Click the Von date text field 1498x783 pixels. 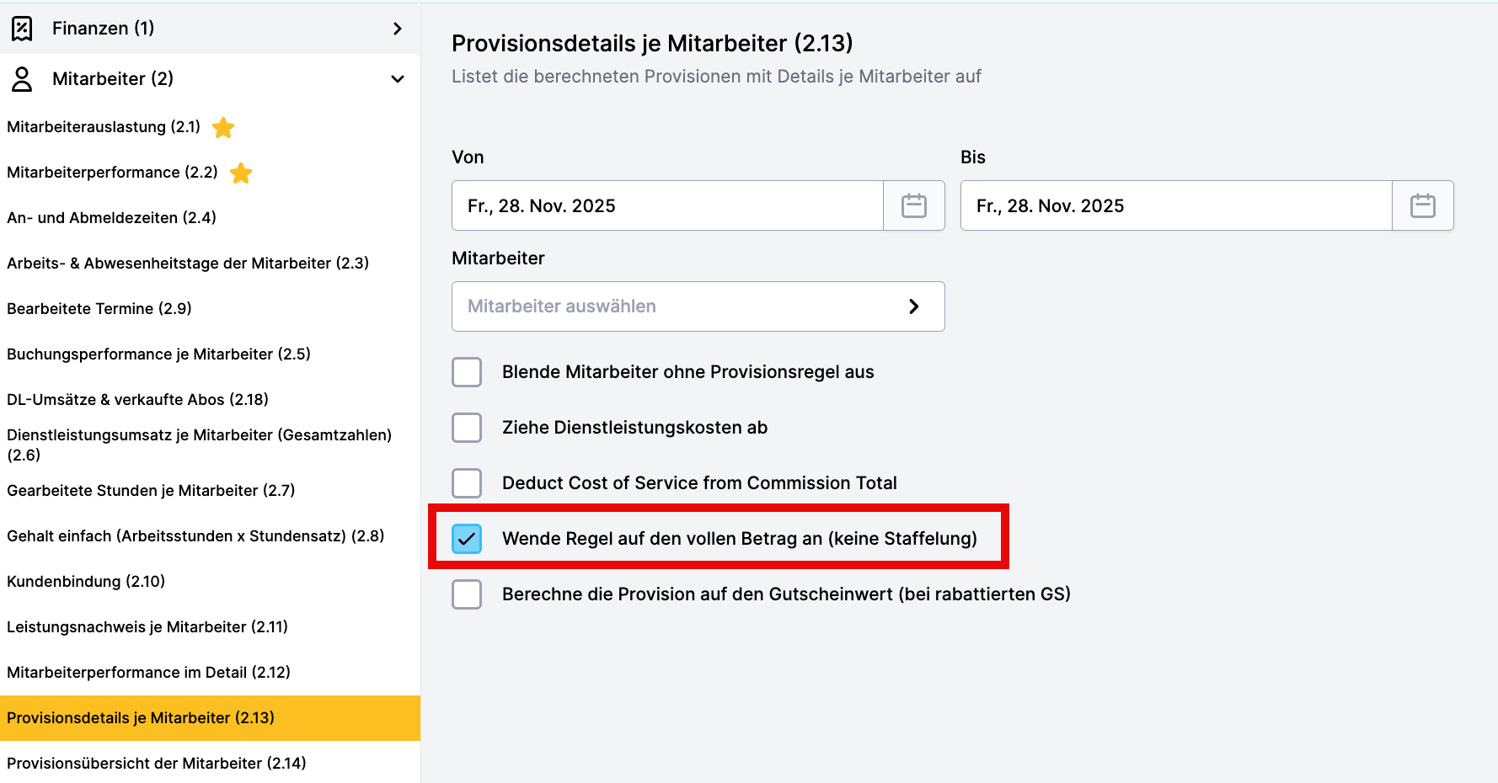tap(667, 205)
